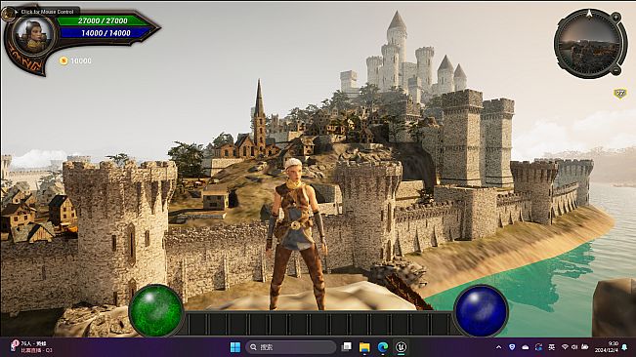Open the taskbar widget at the far left

pyautogui.click(x=31, y=347)
